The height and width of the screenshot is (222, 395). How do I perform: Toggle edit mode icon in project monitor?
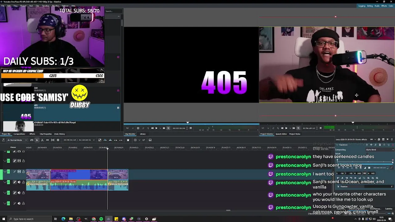pos(298,128)
